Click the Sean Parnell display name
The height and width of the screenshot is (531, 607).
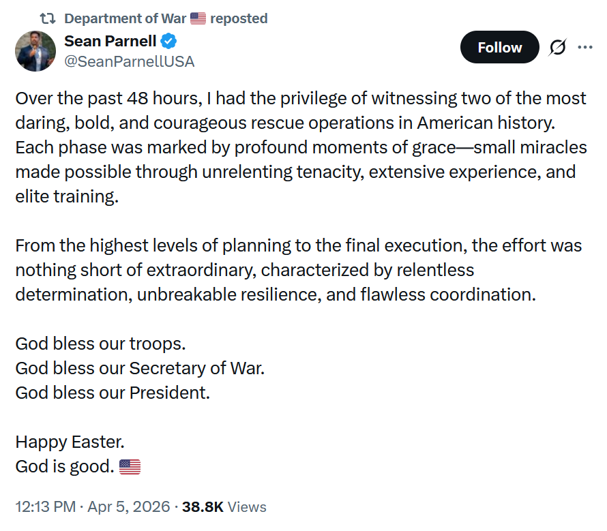point(110,42)
